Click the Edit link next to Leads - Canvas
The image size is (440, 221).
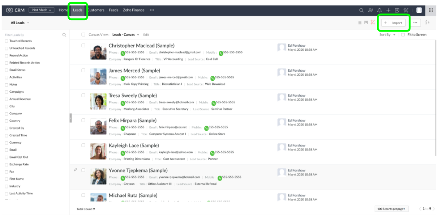tap(146, 35)
